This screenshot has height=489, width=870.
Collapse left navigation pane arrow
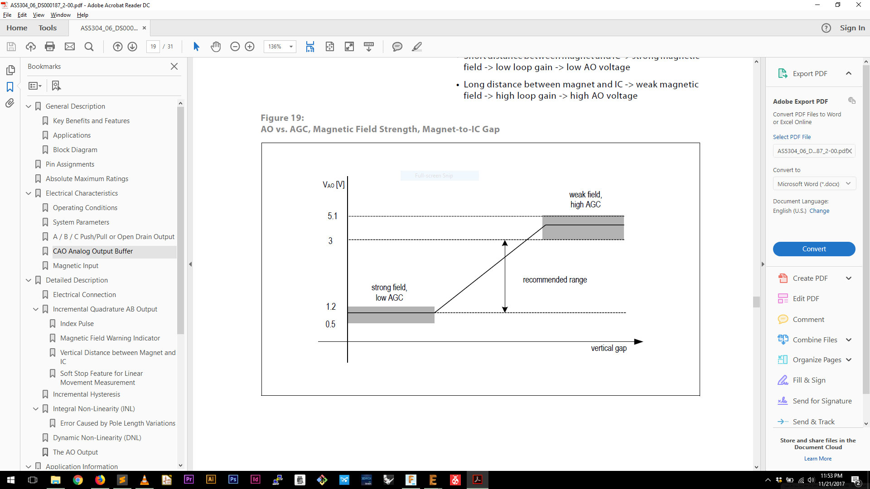pos(190,264)
